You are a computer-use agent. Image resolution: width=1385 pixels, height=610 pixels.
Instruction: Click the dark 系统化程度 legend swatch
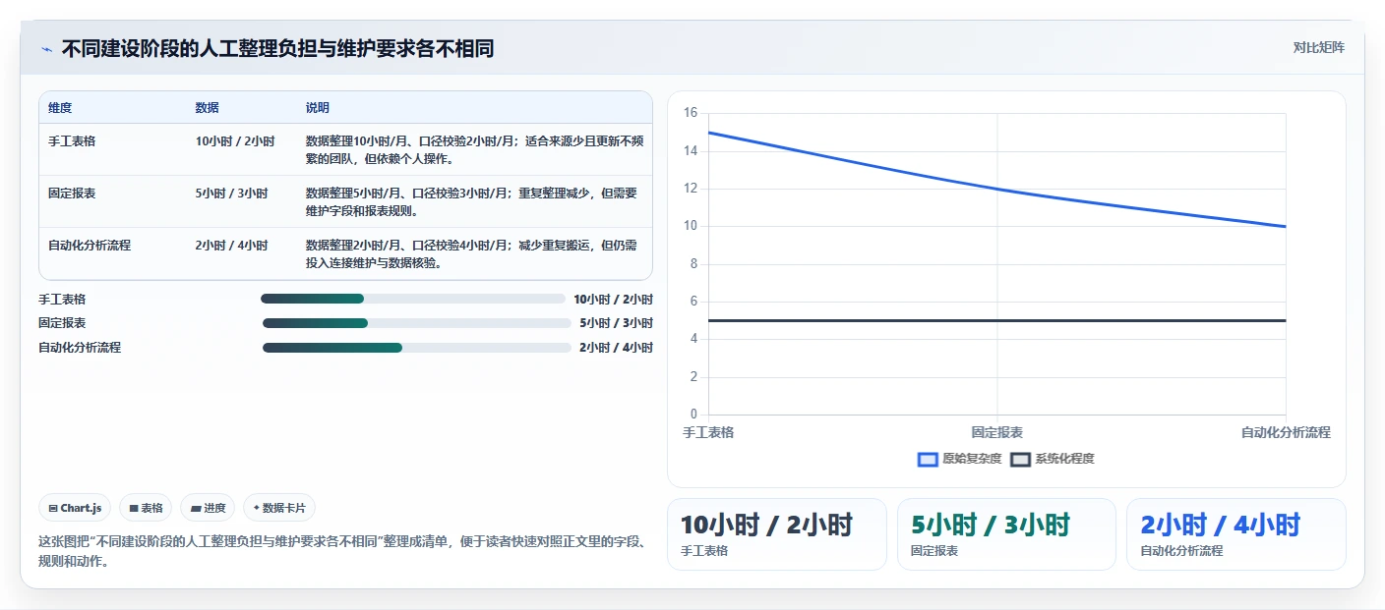pos(1021,459)
